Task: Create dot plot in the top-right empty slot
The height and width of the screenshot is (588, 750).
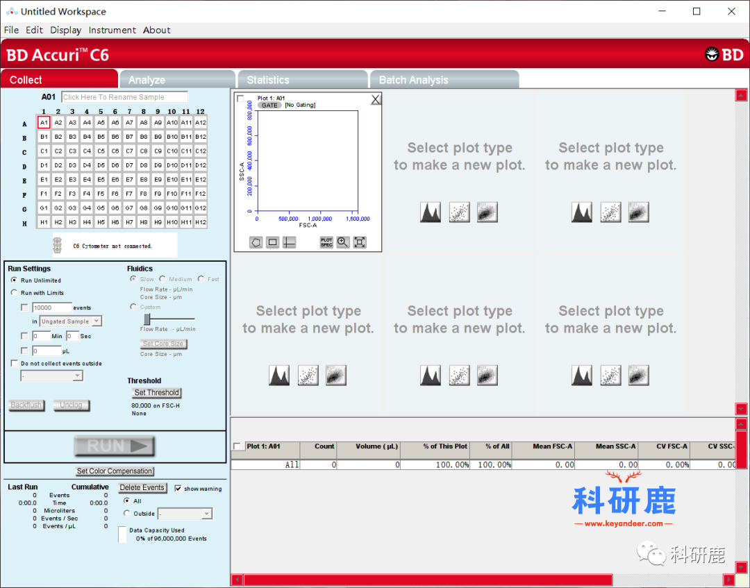Action: point(610,212)
